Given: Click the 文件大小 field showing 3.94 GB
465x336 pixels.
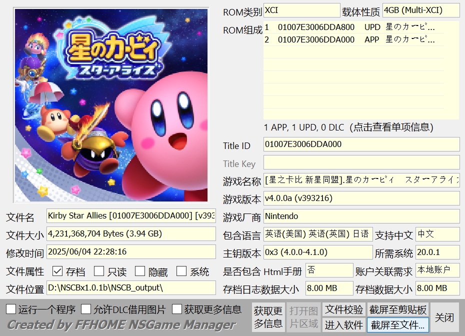Looking at the screenshot, I should [131, 233].
